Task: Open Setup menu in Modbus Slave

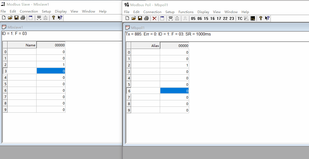Action: (x=46, y=11)
